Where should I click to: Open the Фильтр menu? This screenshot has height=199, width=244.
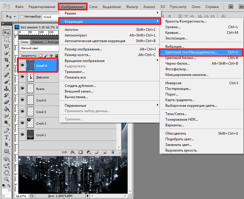[132, 7]
